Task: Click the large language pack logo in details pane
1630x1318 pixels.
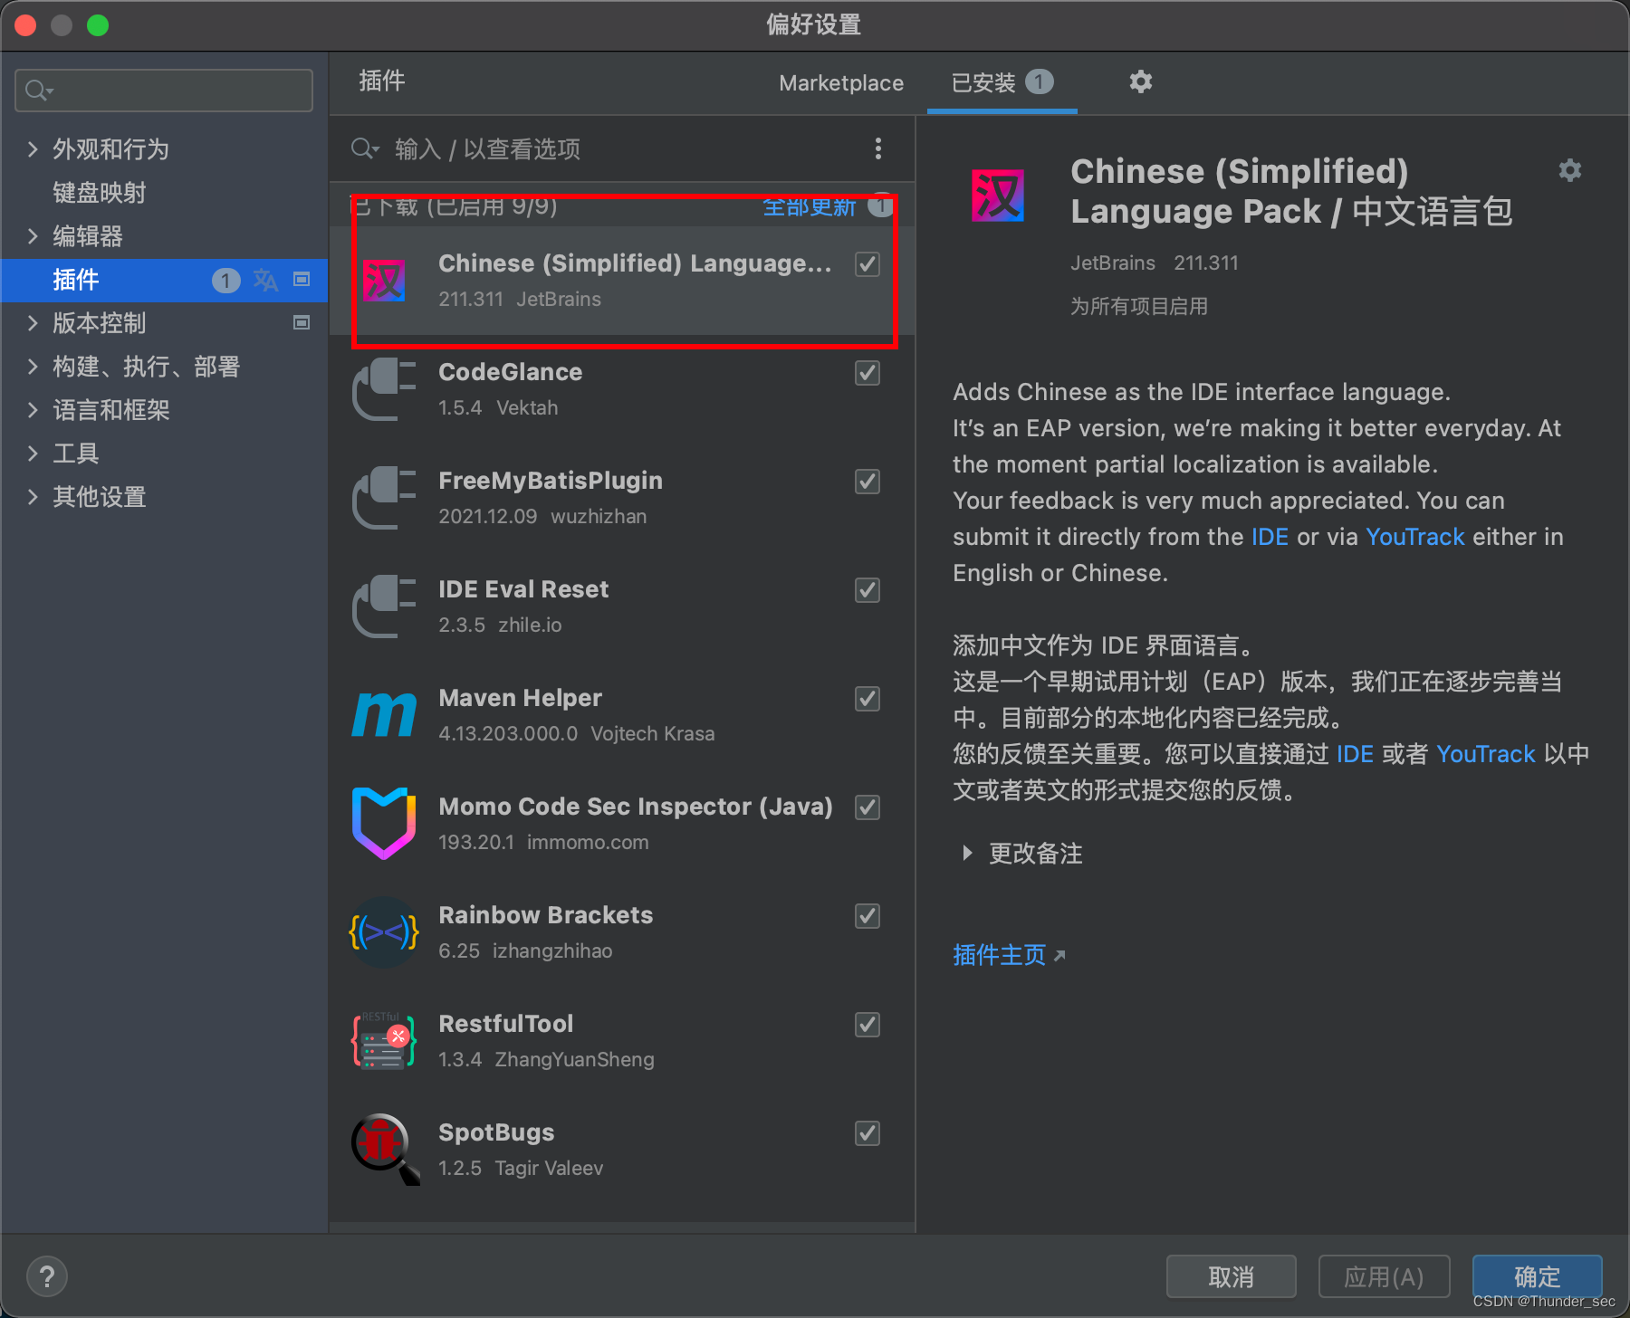Action: click(998, 196)
